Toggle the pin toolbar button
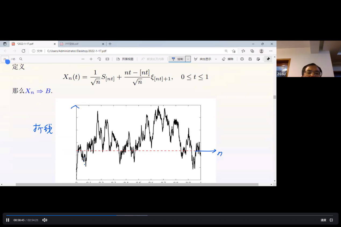This screenshot has width=341, height=227. (x=268, y=59)
